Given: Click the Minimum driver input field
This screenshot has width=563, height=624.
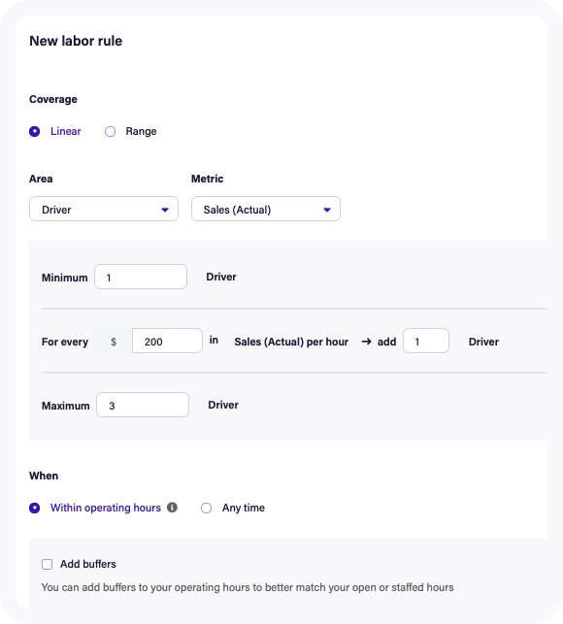Looking at the screenshot, I should (x=141, y=277).
